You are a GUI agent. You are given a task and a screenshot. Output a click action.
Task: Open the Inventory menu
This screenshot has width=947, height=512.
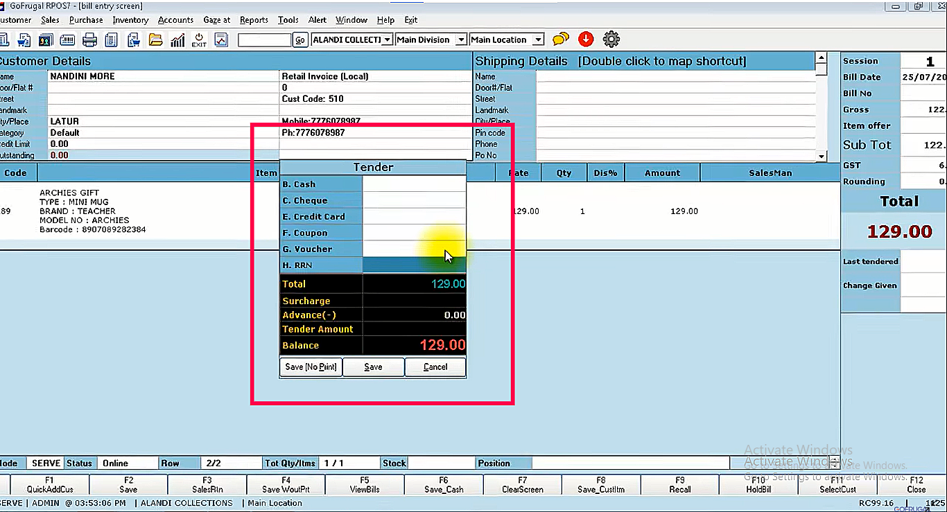tap(130, 20)
